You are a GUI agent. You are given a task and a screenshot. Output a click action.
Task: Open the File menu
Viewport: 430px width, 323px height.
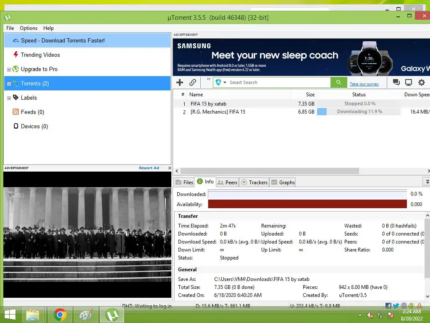coord(10,28)
